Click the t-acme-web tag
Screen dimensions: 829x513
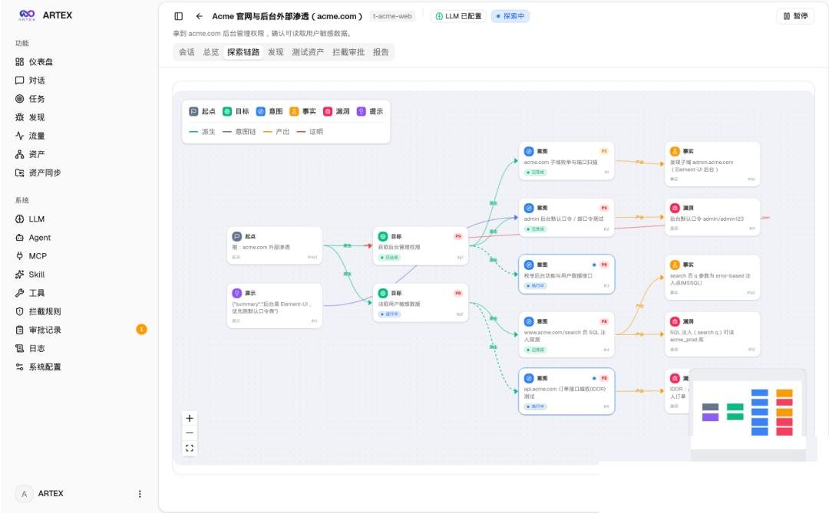392,16
